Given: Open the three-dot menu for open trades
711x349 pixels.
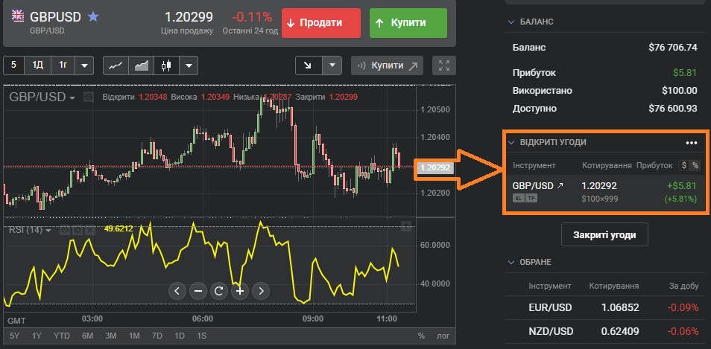Looking at the screenshot, I should (x=692, y=143).
